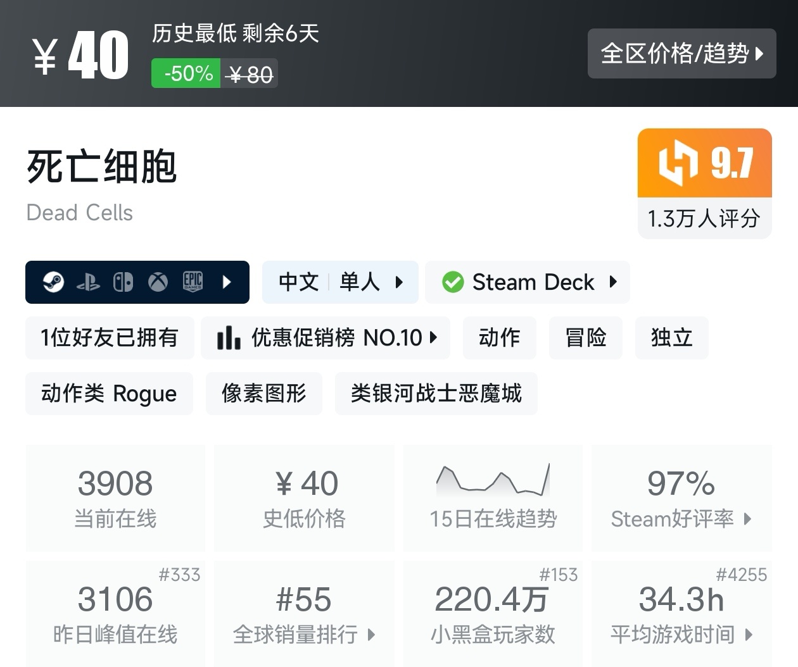Toggle the 1位好友已拥有 filter
798x667 pixels.
(109, 338)
